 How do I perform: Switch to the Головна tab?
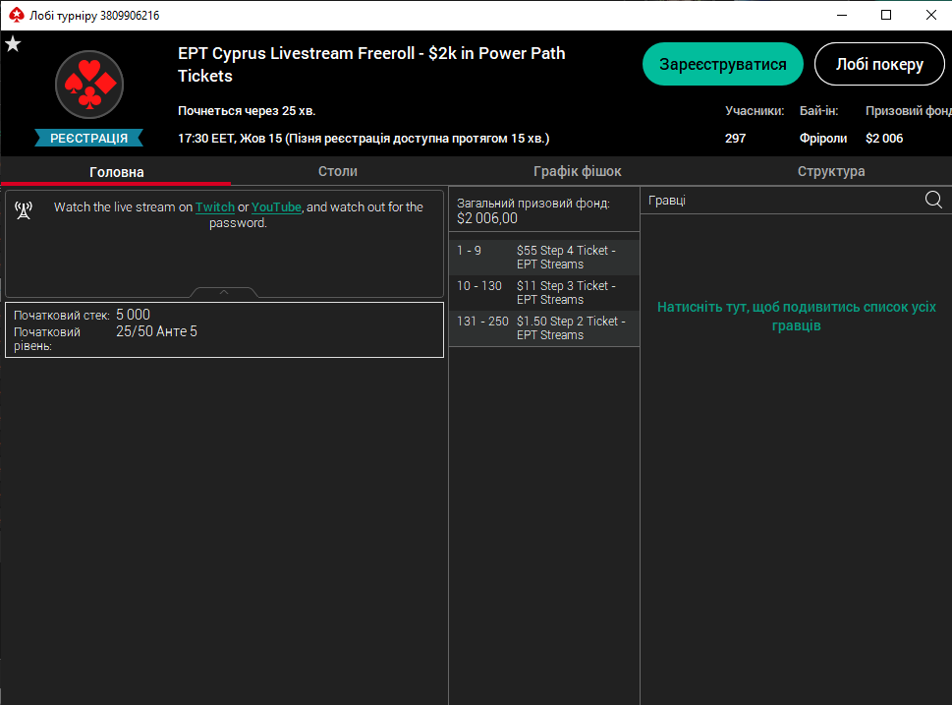click(117, 172)
